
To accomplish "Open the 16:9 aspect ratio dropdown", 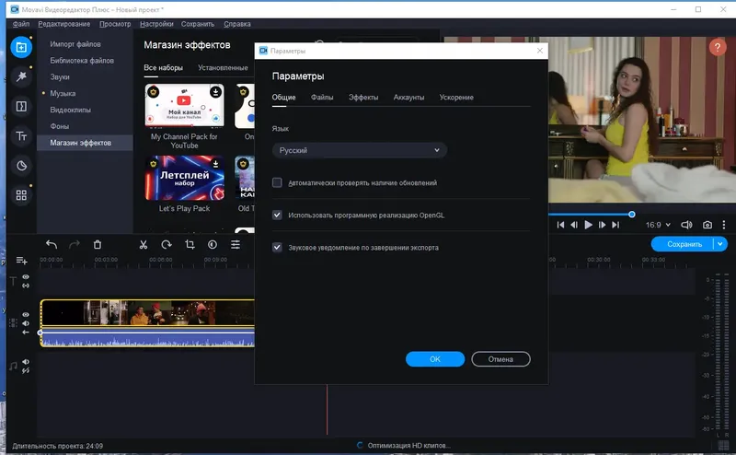I will 658,225.
